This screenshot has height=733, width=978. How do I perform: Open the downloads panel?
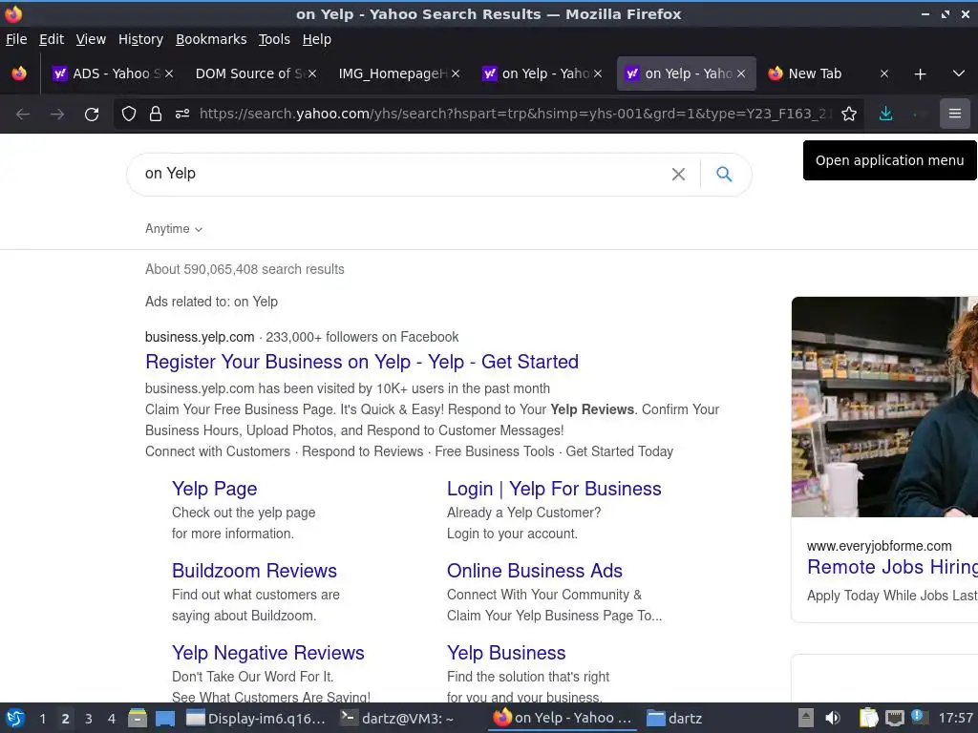[885, 115]
